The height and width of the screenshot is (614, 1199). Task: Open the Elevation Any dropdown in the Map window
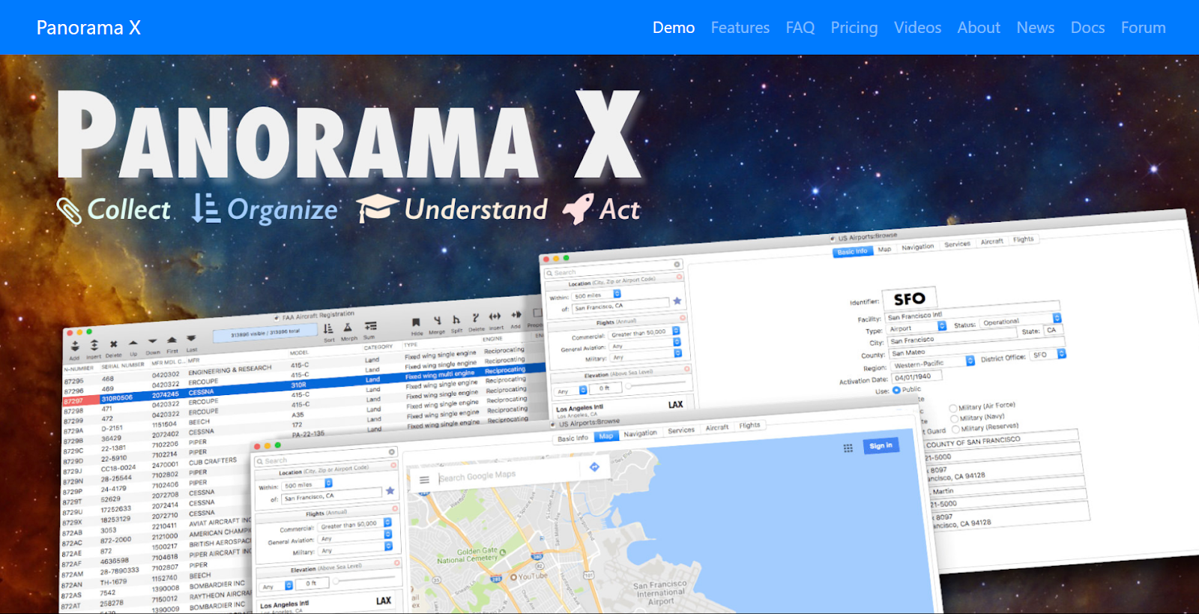[x=274, y=586]
